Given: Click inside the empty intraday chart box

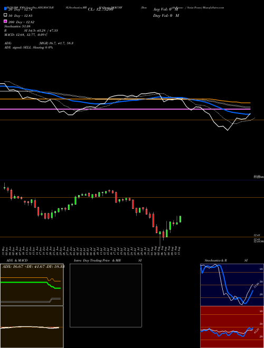Looking at the screenshot, I should tap(106, 295).
